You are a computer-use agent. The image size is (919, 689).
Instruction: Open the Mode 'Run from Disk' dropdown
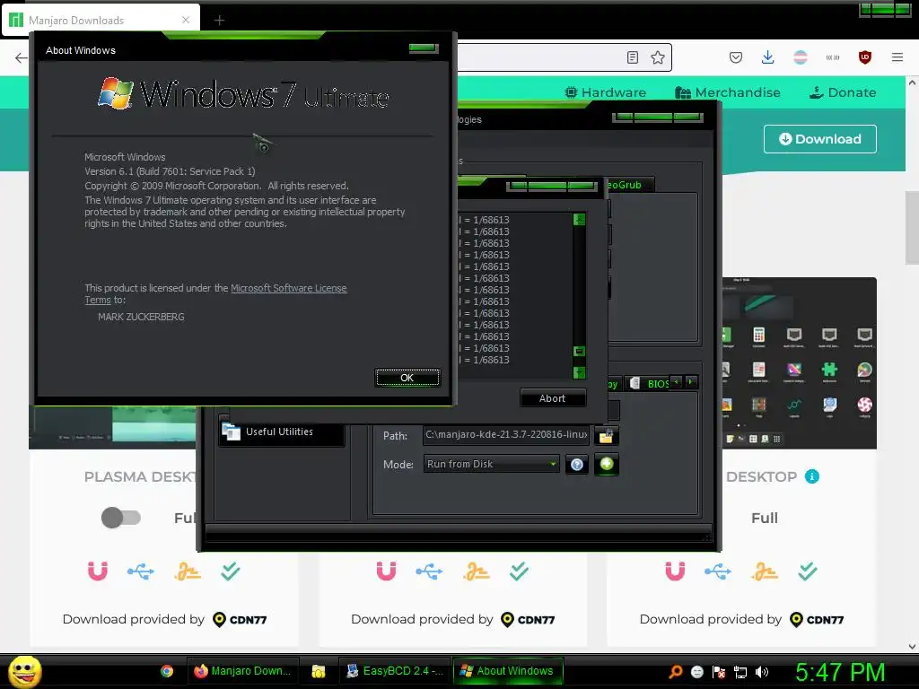pyautogui.click(x=491, y=464)
